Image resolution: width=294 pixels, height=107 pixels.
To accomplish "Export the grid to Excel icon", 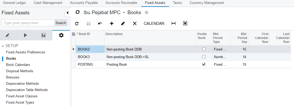I will (x=185, y=24).
